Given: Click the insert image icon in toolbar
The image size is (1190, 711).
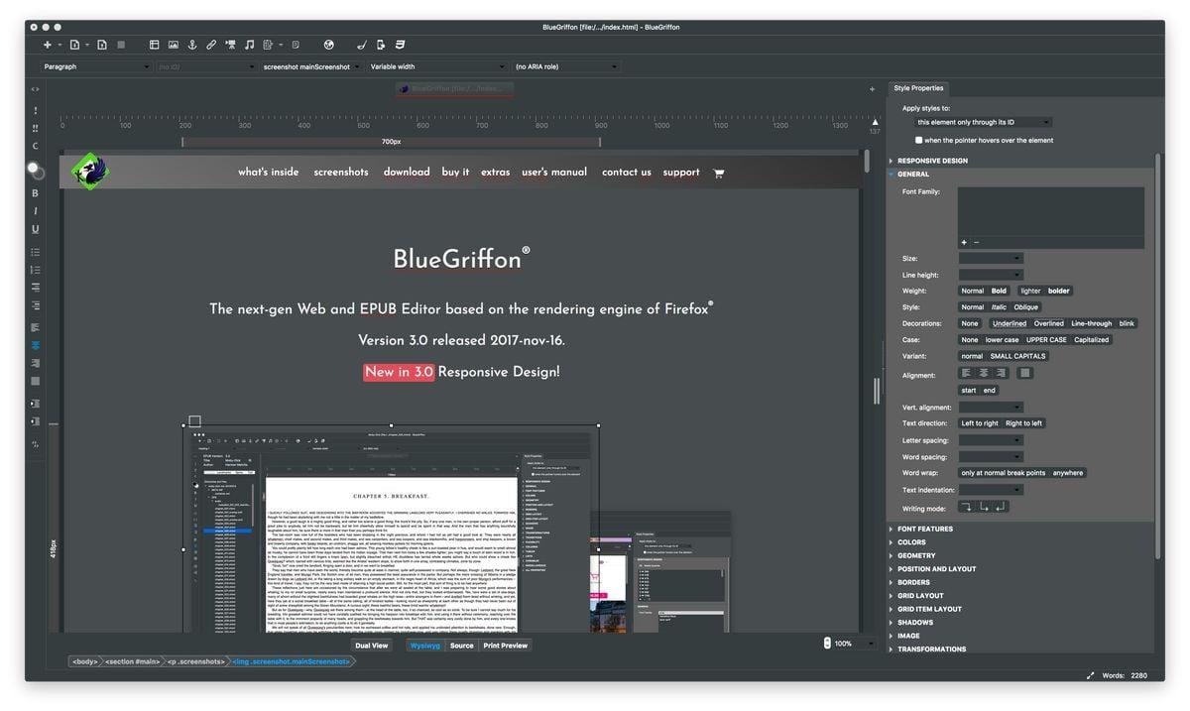Looking at the screenshot, I should (174, 45).
